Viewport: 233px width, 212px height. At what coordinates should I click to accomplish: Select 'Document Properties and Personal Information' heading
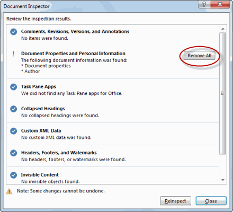[73, 54]
